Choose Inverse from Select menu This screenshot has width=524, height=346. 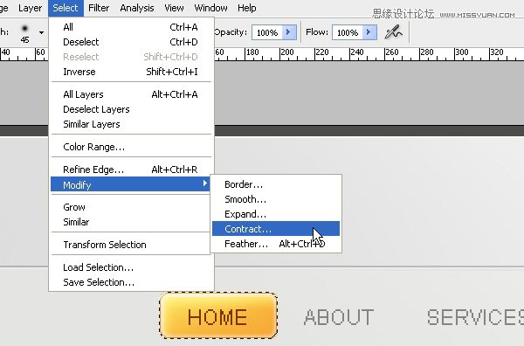[131, 72]
